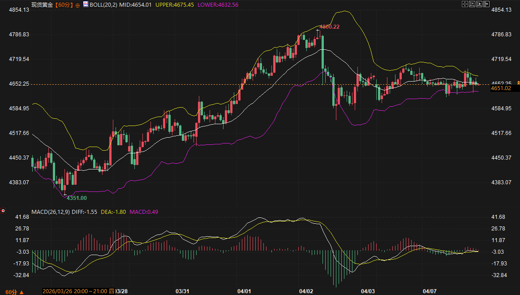Viewport: 520px width, 295px height.
Task: Click the shift chart left icon
Action: 472,4
